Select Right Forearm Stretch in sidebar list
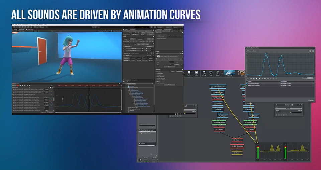The image size is (321, 170). (147, 133)
